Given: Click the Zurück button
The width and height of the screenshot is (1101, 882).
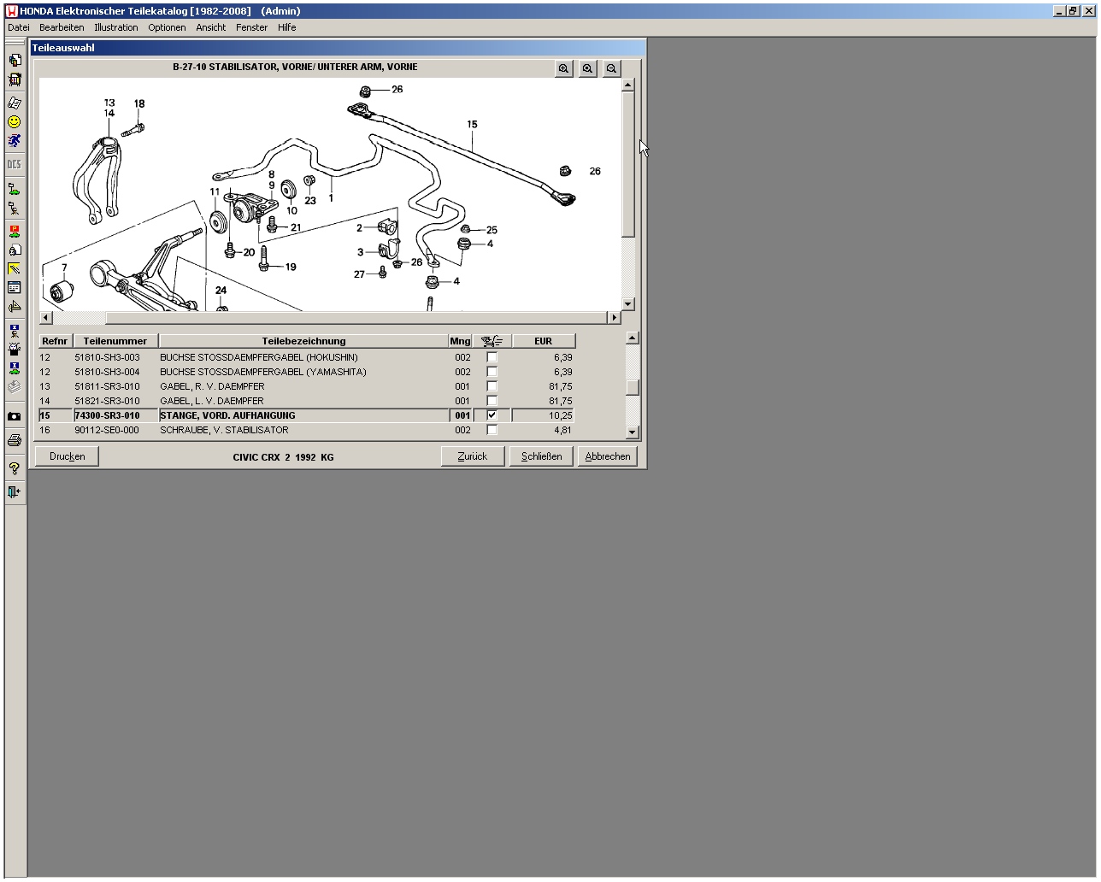Looking at the screenshot, I should pyautogui.click(x=473, y=456).
